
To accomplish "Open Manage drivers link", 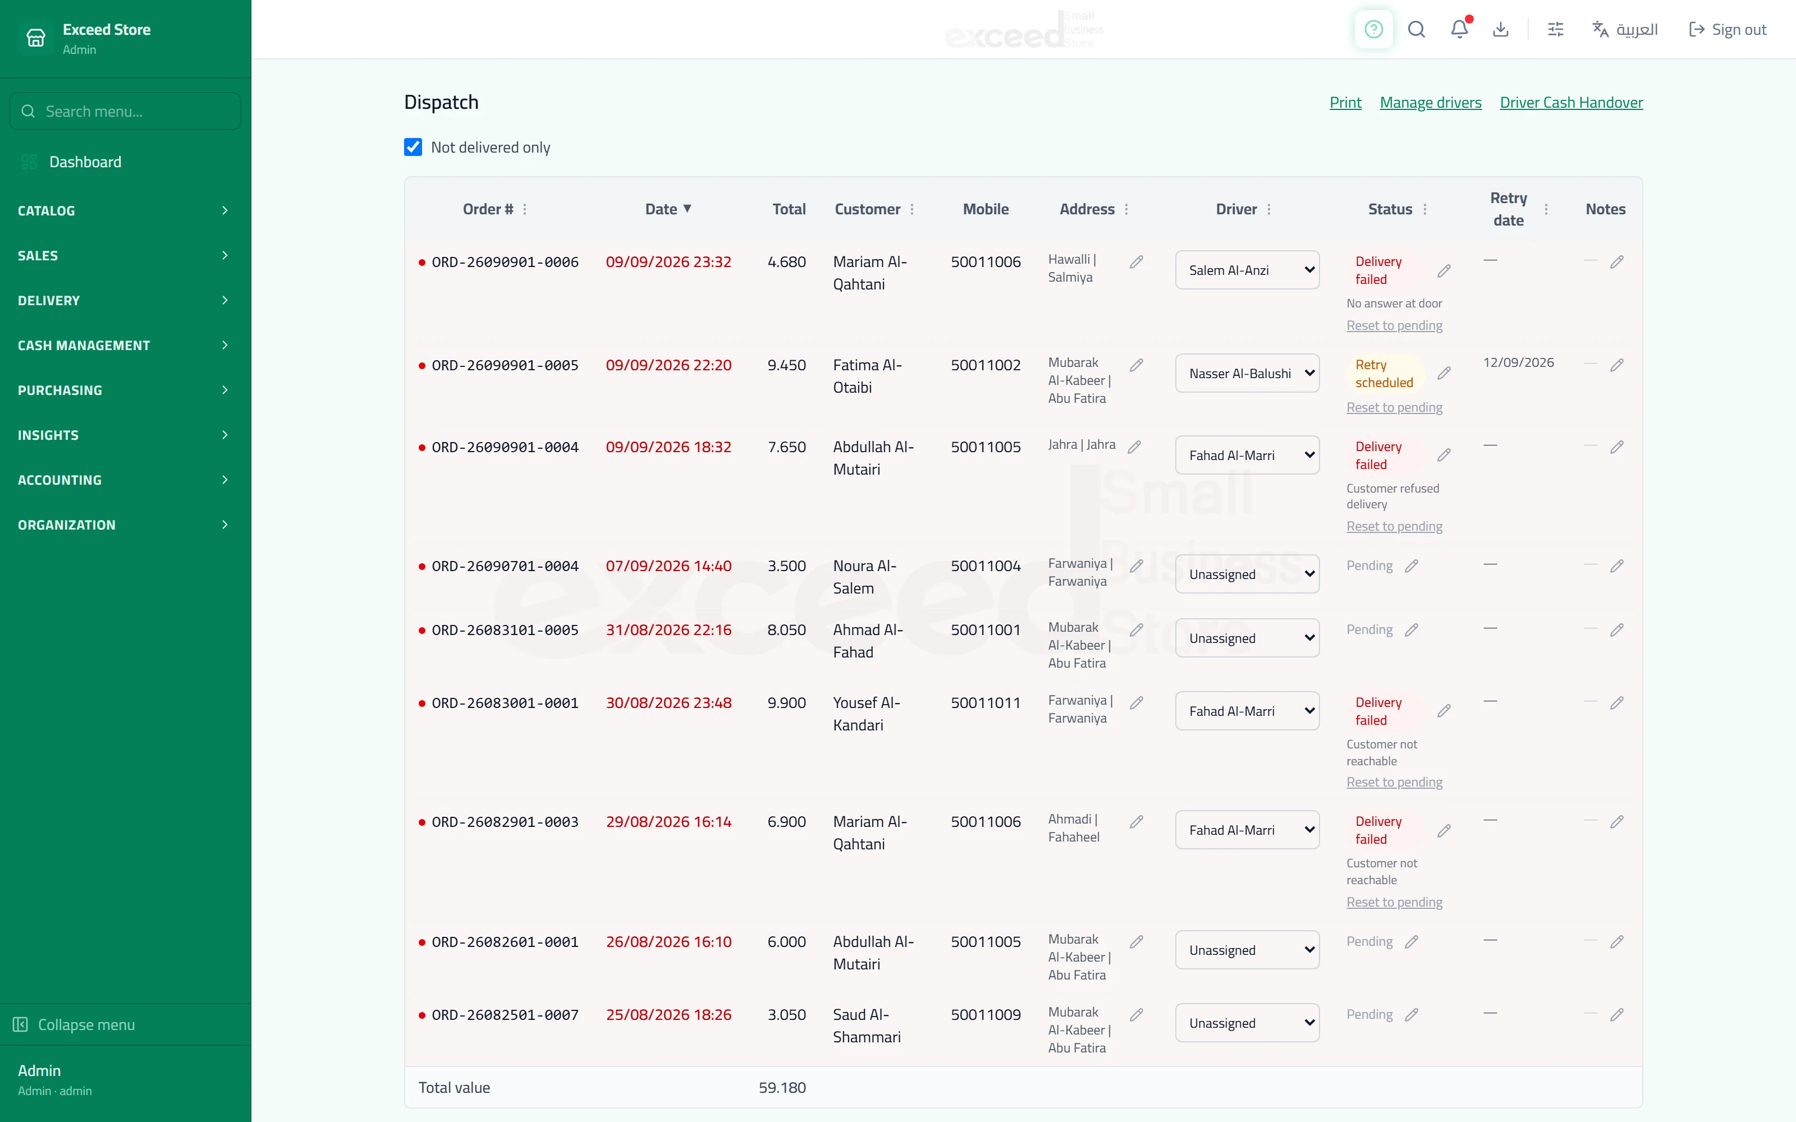I will click(1430, 103).
